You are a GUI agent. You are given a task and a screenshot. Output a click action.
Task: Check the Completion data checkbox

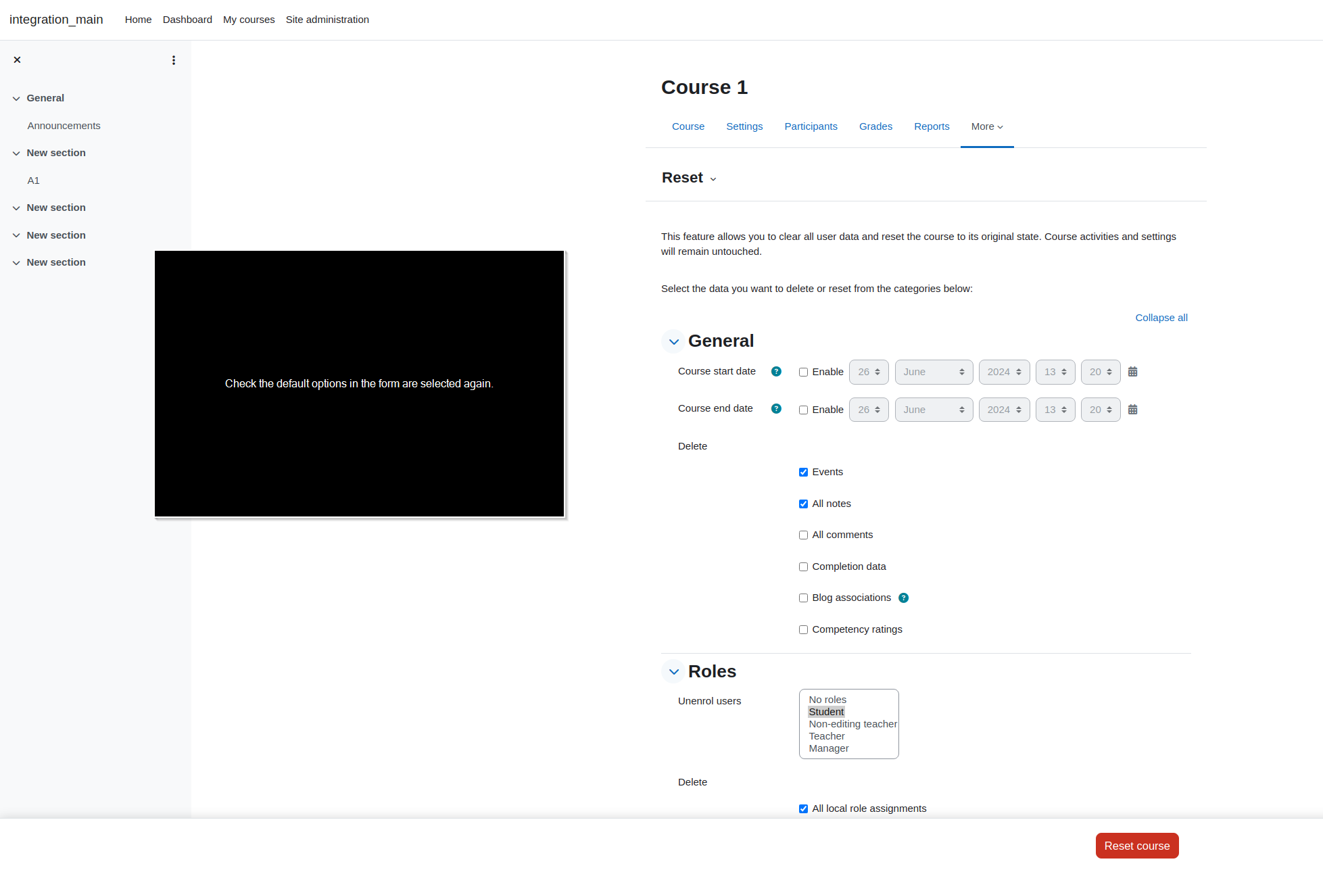tap(803, 567)
